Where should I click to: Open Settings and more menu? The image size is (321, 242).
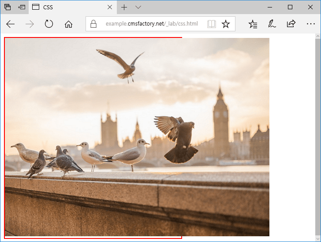point(310,24)
